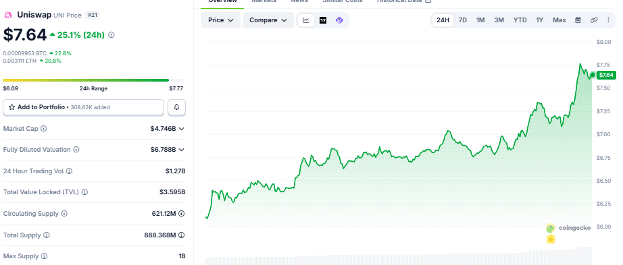The height and width of the screenshot is (265, 623).
Task: Click the 1B max supply value
Action: (x=182, y=256)
